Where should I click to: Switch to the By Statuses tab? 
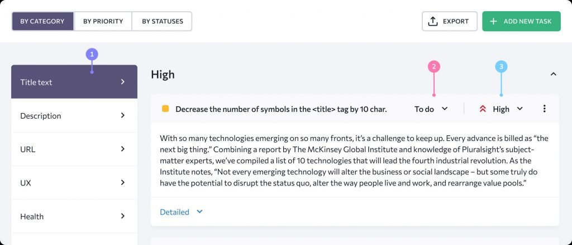point(162,21)
